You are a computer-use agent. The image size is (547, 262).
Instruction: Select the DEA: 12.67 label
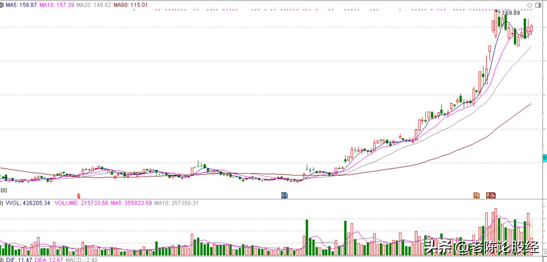pyautogui.click(x=49, y=259)
